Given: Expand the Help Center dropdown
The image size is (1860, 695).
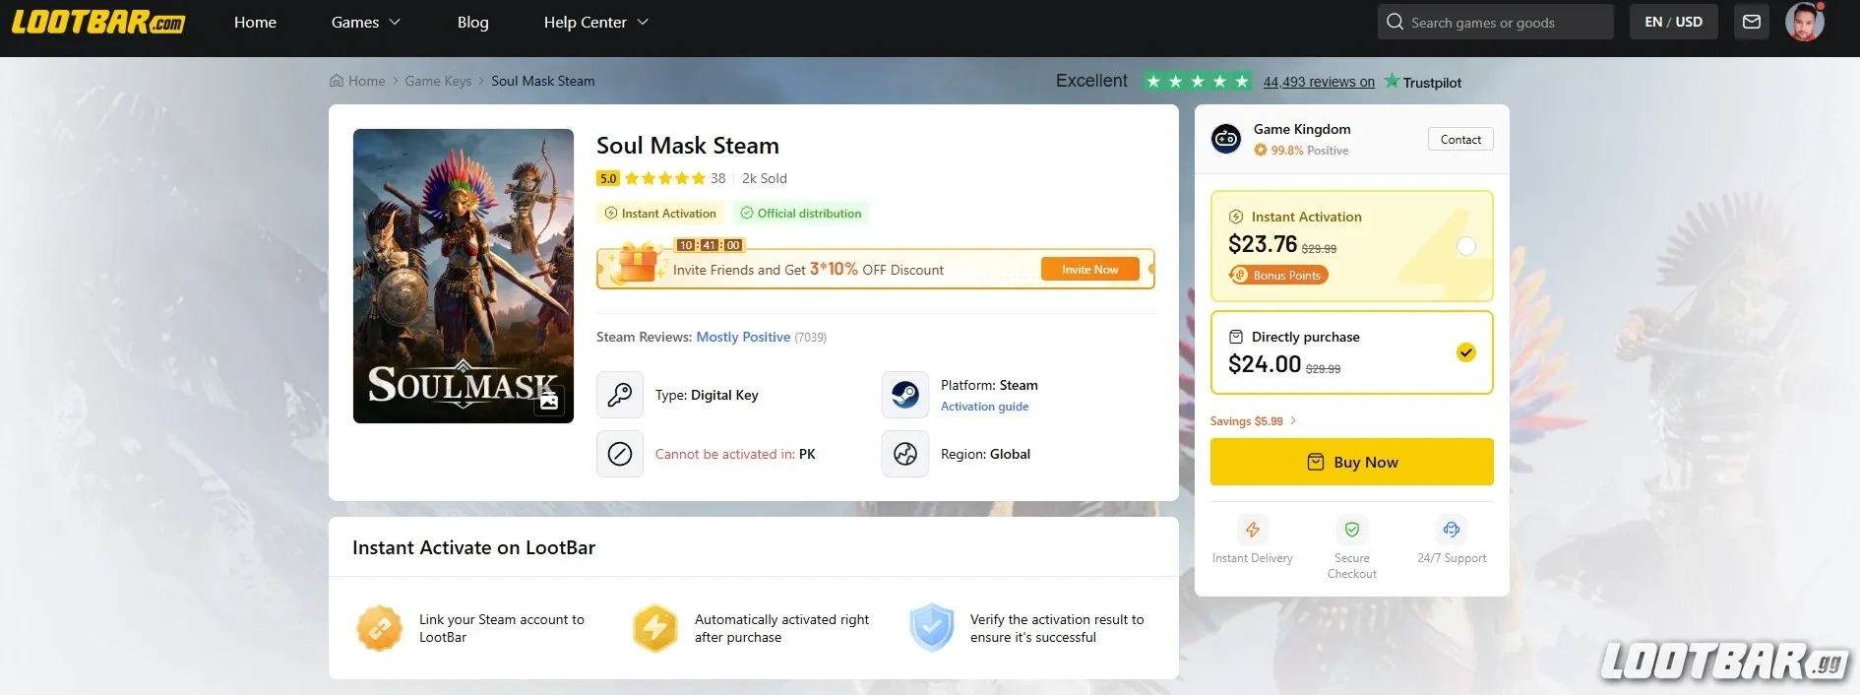Looking at the screenshot, I should coord(595,22).
